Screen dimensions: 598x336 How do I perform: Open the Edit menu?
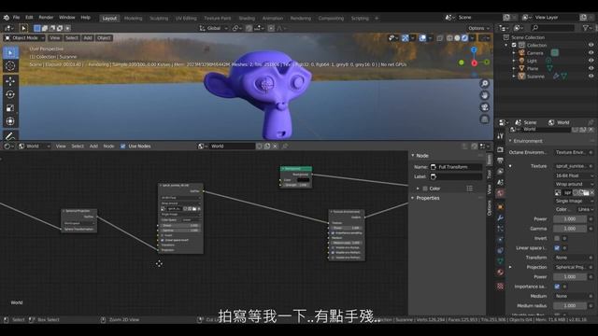point(29,18)
